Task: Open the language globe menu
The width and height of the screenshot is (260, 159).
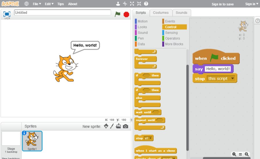Action: coord(27,4)
